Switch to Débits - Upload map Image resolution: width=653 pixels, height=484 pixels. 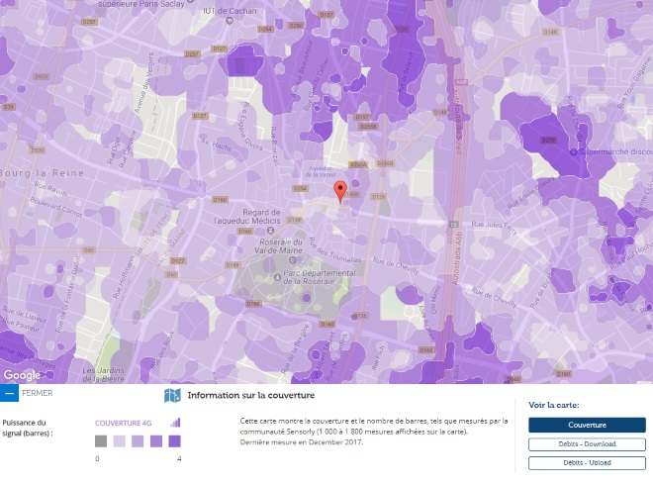pyautogui.click(x=587, y=462)
